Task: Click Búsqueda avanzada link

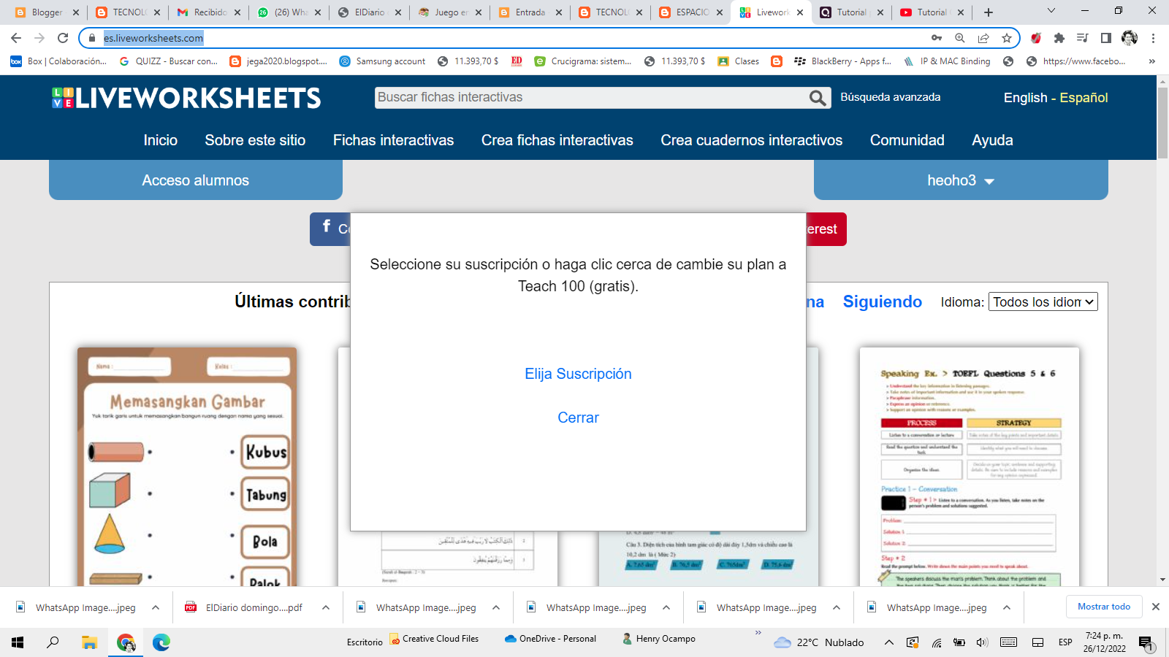Action: coord(891,97)
